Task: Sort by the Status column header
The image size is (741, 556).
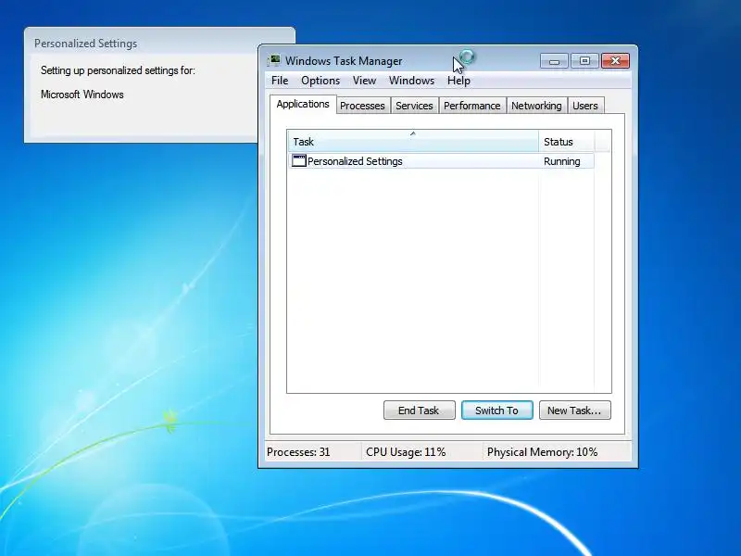Action: point(566,142)
